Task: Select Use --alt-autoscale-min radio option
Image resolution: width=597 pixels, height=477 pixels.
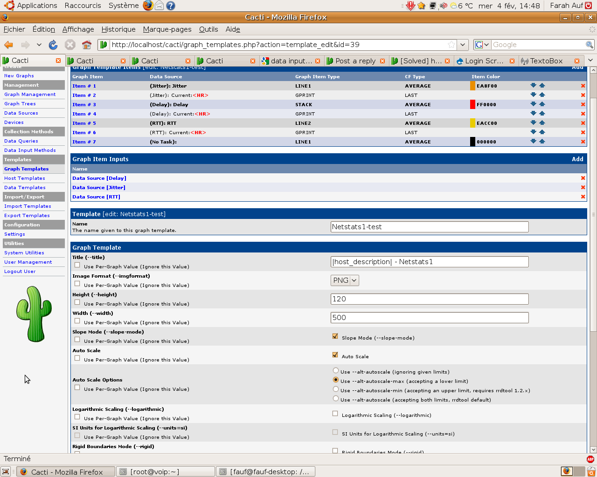Action: pyautogui.click(x=335, y=389)
